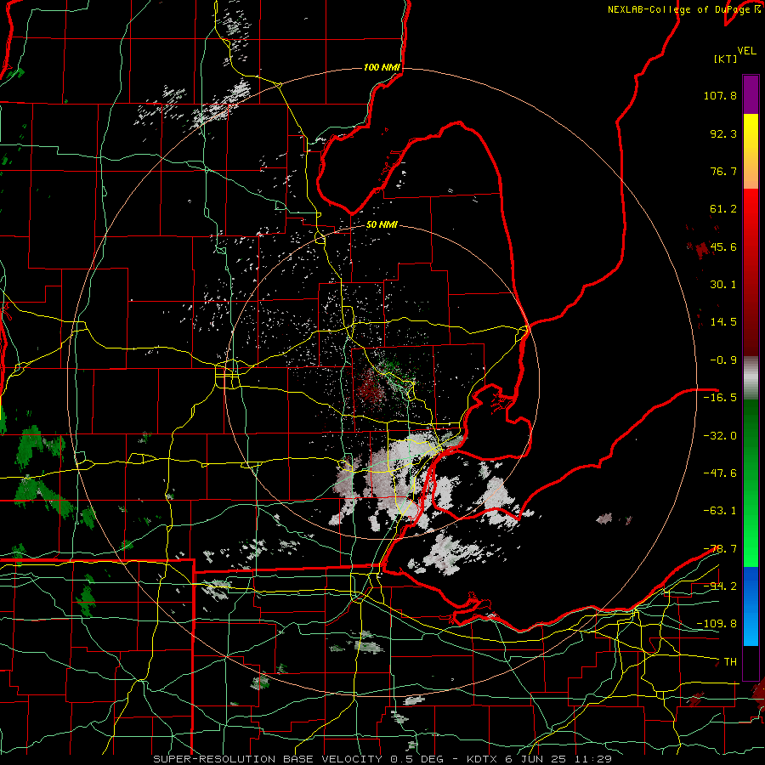Select the 61.2 velocity scale value
Viewport: 765px width, 765px height.
coord(723,209)
